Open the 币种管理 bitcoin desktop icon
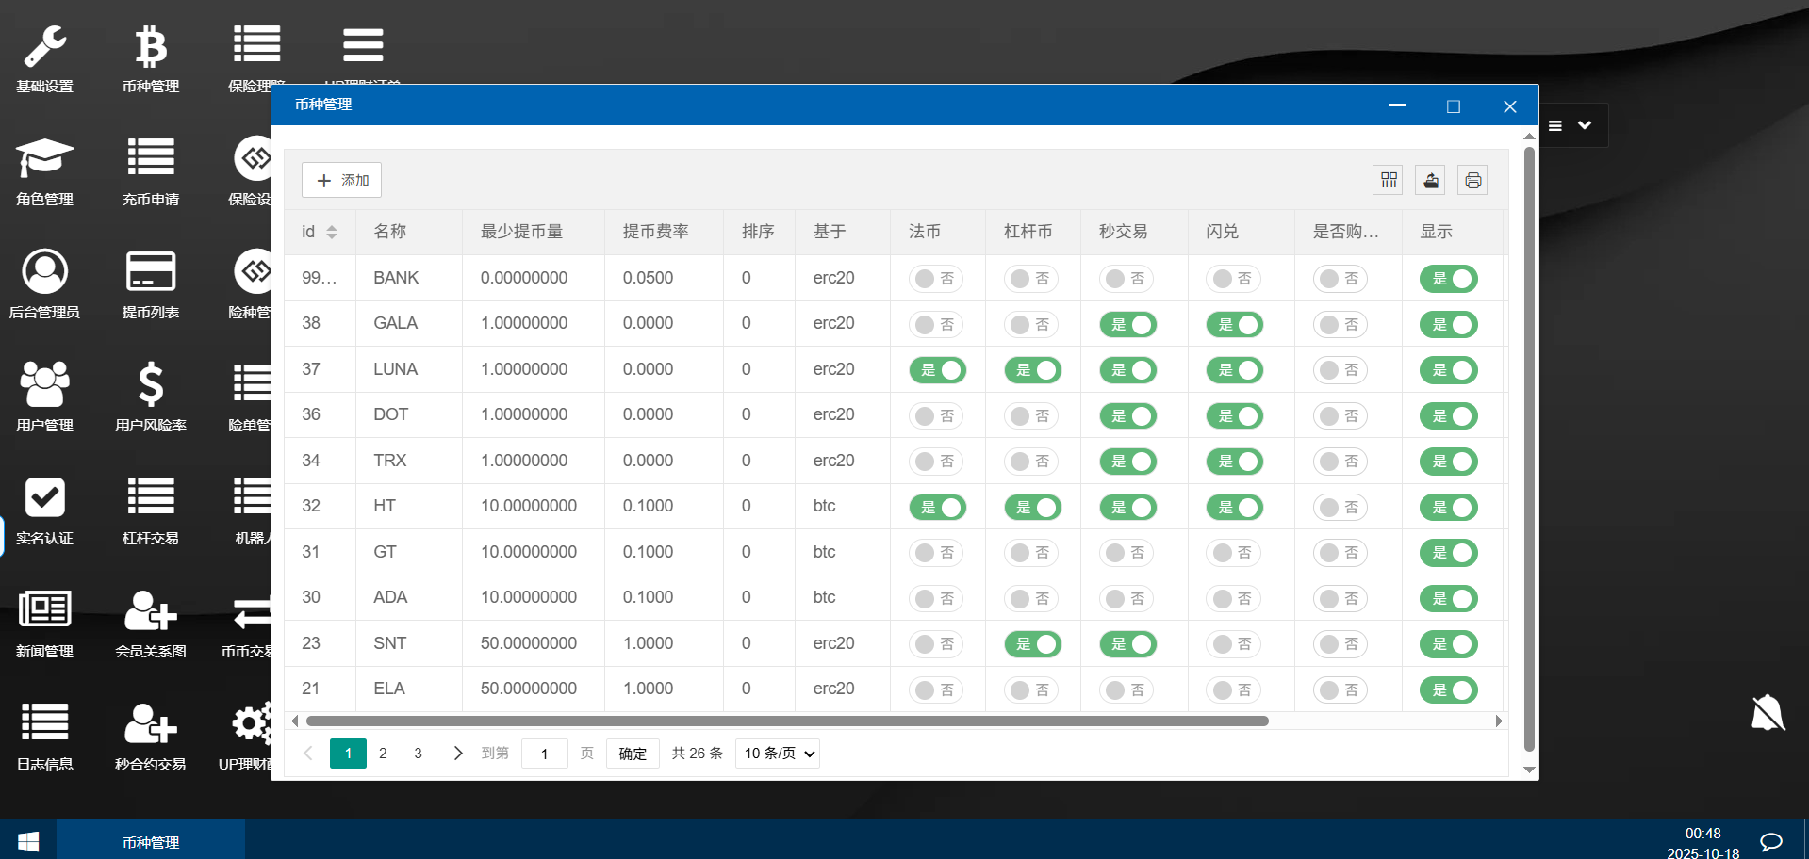1809x859 pixels. point(150,47)
